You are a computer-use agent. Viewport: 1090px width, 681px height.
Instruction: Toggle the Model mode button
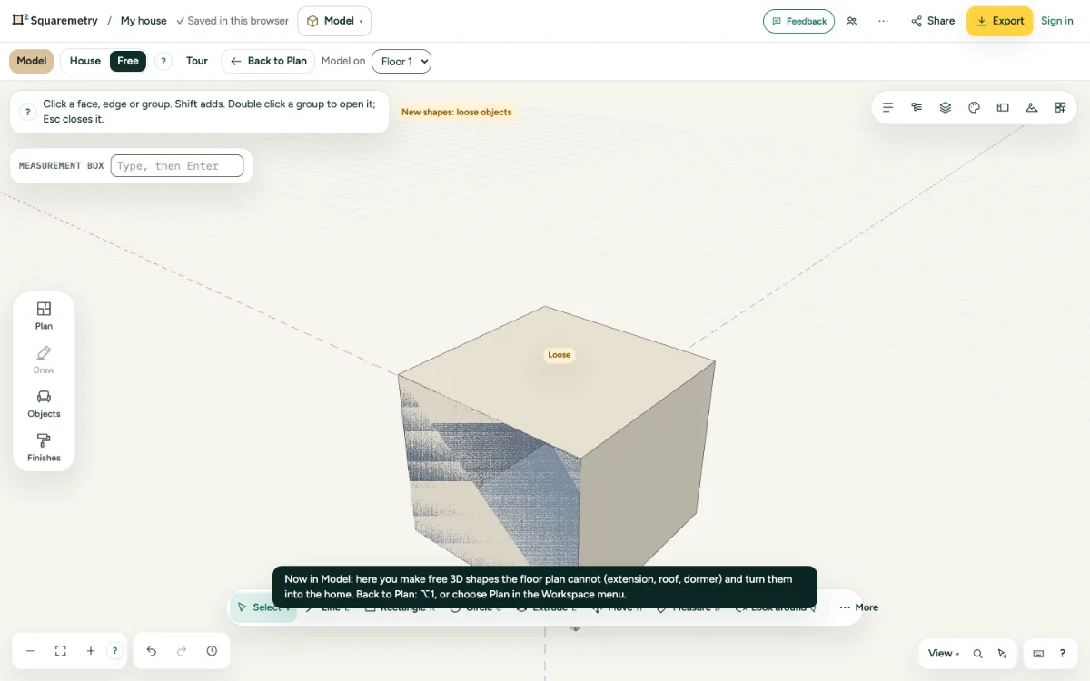(32, 61)
